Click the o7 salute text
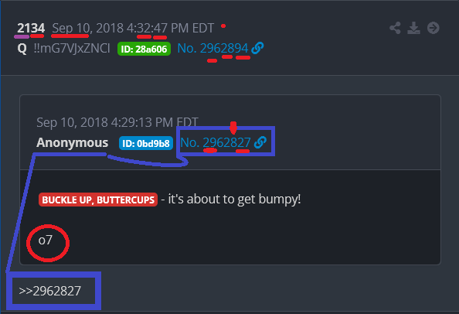459x314 pixels. (x=46, y=241)
